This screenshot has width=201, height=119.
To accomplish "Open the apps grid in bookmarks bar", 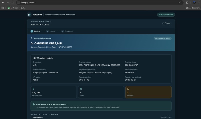I will pos(2,8).
